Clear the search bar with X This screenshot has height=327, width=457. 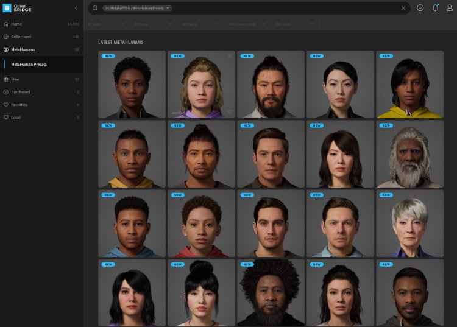tap(403, 8)
